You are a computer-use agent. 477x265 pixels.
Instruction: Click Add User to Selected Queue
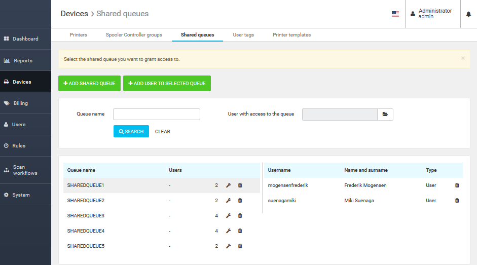(x=167, y=84)
